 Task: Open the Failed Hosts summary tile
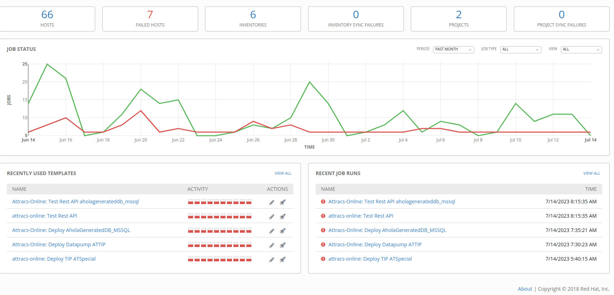(x=150, y=19)
